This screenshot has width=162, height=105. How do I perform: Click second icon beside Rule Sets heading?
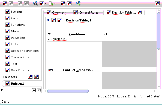[x=37, y=77]
